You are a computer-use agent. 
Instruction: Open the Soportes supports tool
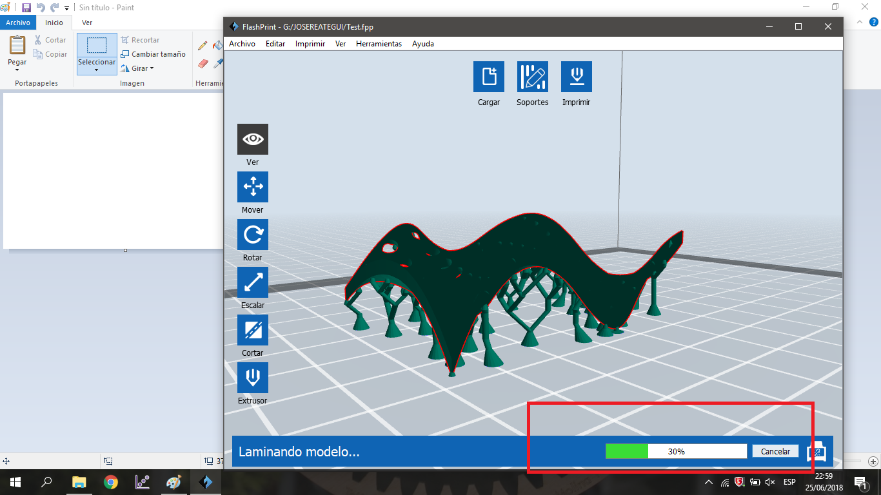coord(533,77)
